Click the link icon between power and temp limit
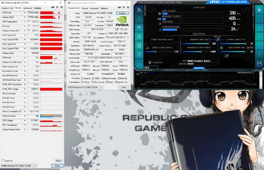 (x=218, y=40)
